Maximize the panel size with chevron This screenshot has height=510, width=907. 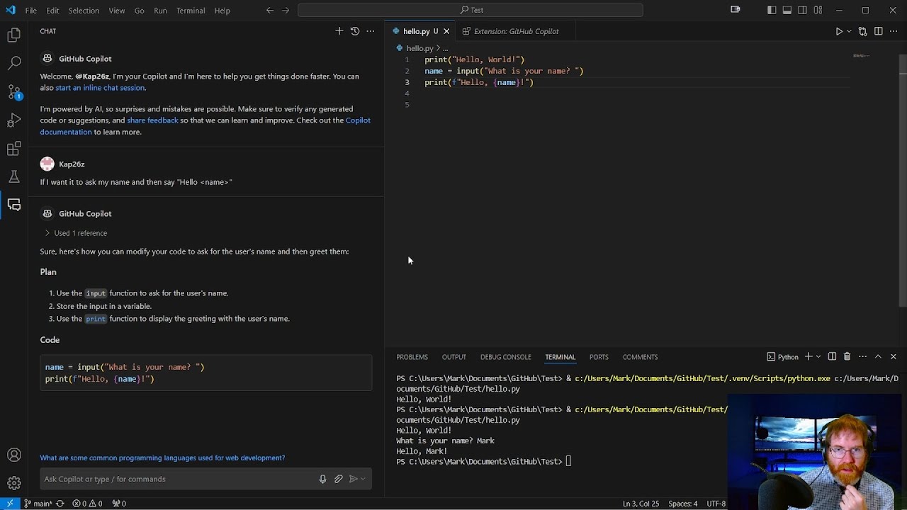coord(878,357)
